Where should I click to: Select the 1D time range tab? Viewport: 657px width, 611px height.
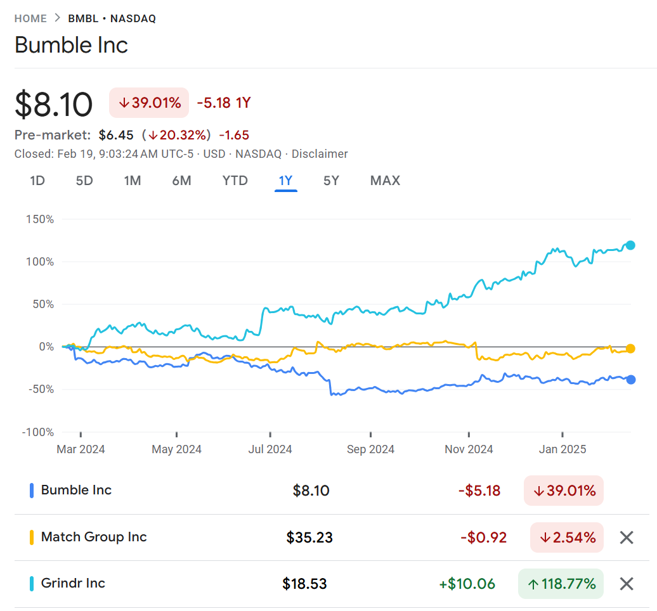pos(37,181)
